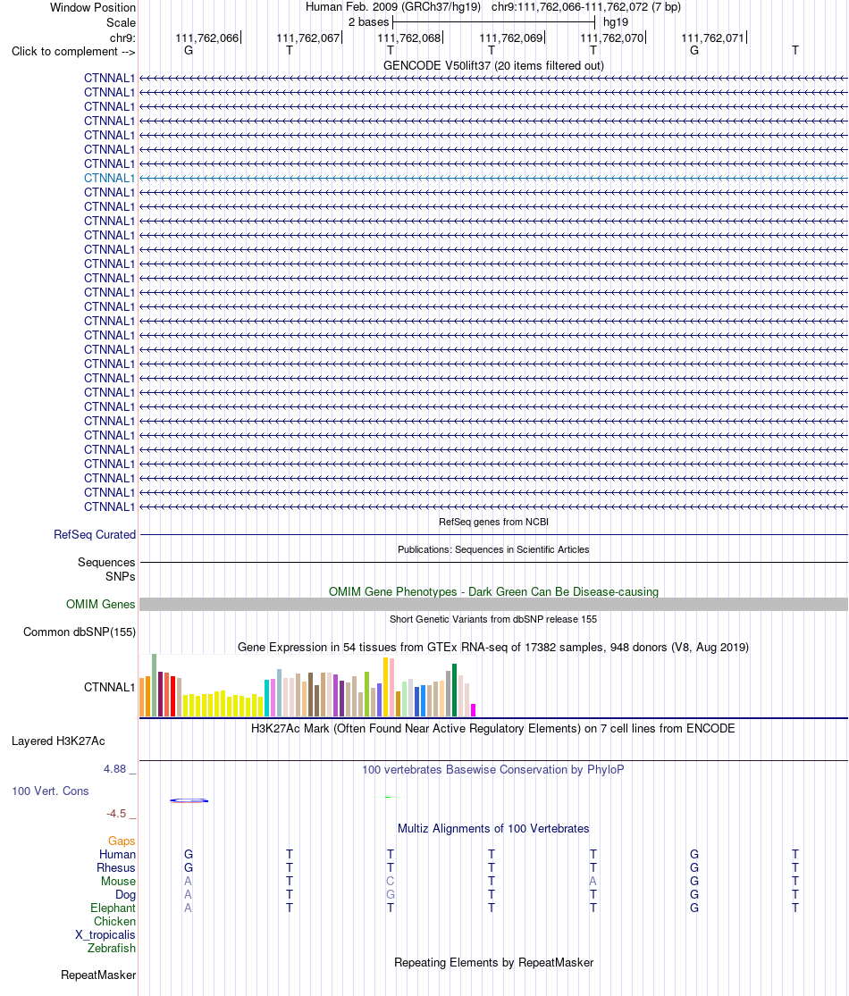Select the 'Click to complement -->' label
The image size is (849, 996).
73,52
